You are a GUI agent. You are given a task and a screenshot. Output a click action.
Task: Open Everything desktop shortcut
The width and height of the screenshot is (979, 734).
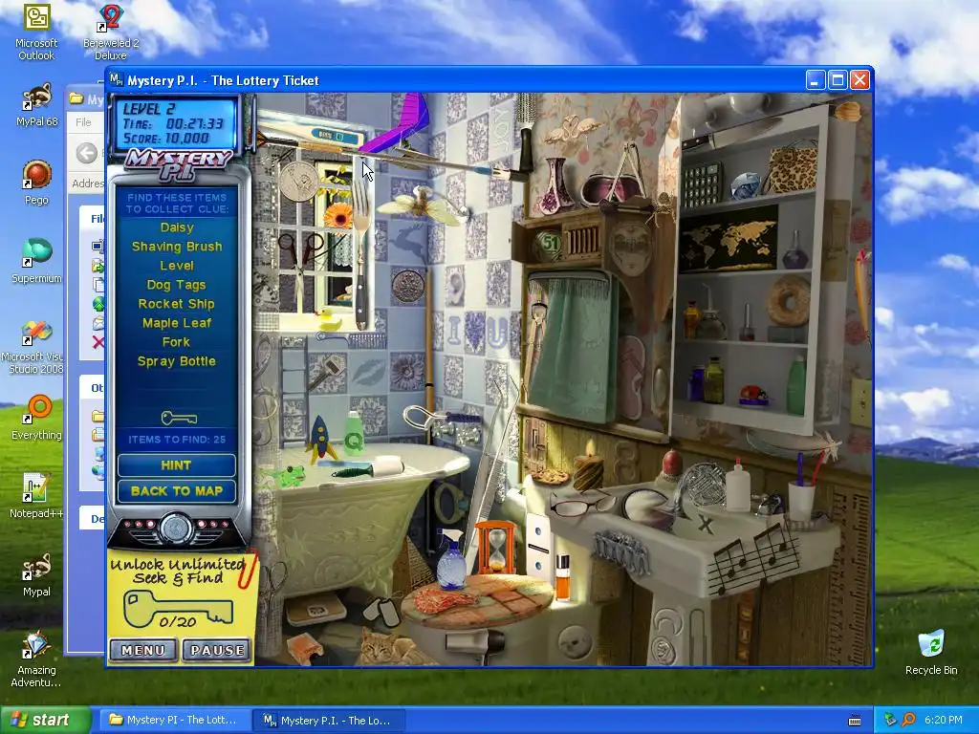point(36,418)
